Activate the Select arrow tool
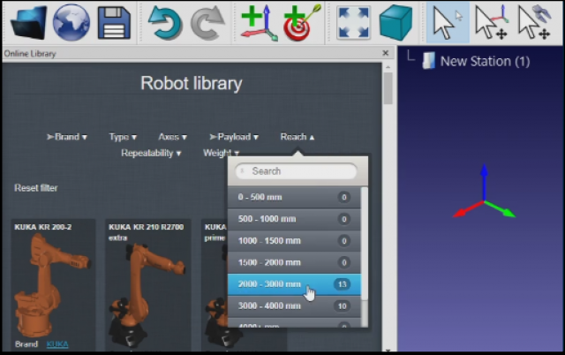The width and height of the screenshot is (565, 355). pos(448,22)
